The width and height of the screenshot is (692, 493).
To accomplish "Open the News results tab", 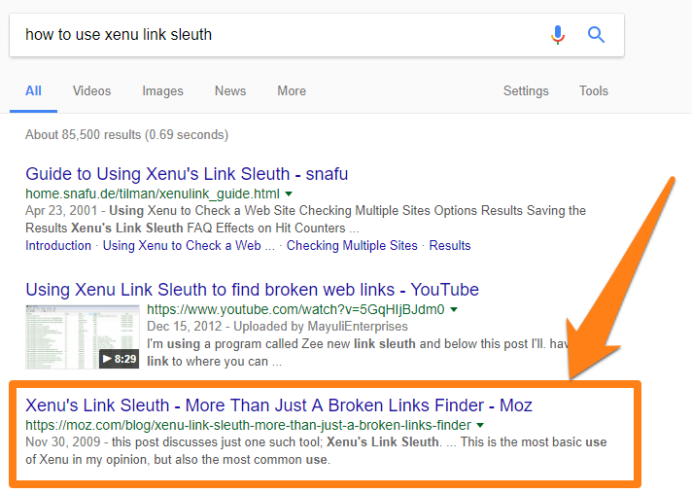I will pyautogui.click(x=230, y=90).
